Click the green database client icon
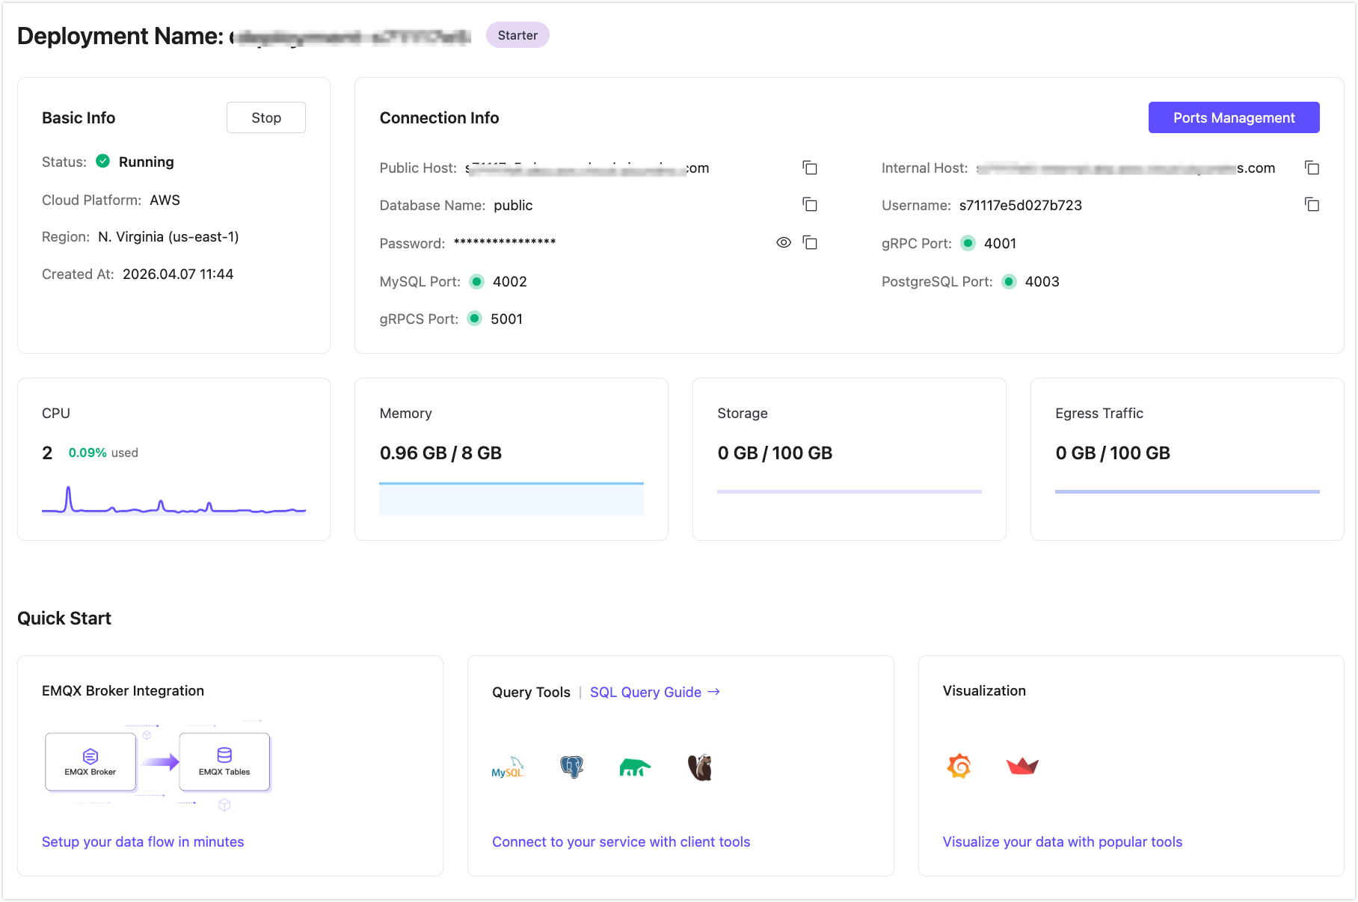The width and height of the screenshot is (1358, 902). [635, 767]
